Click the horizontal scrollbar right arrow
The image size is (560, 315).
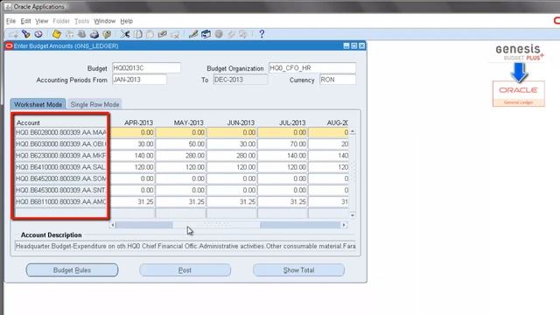344,225
